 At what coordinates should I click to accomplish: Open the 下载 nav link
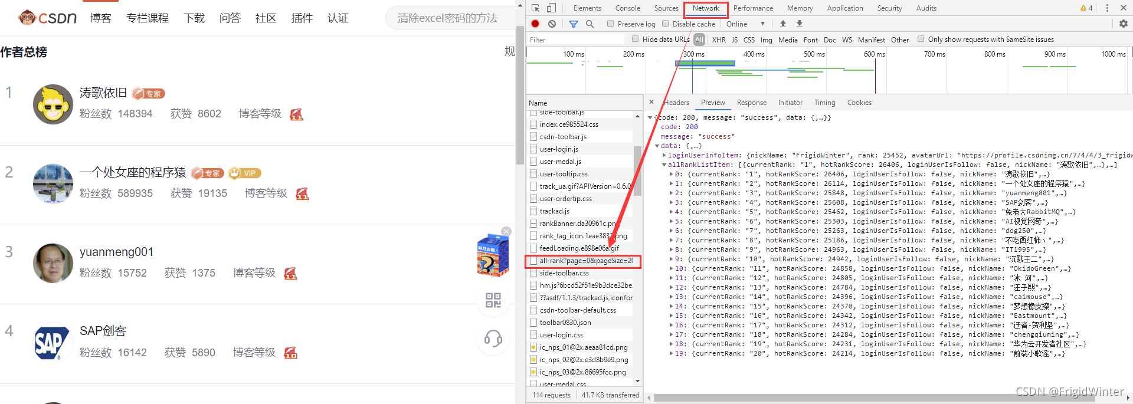[x=194, y=18]
